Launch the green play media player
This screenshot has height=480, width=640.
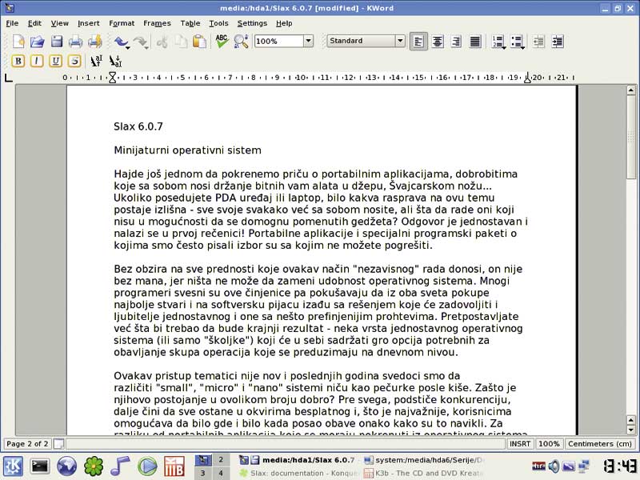(x=147, y=466)
